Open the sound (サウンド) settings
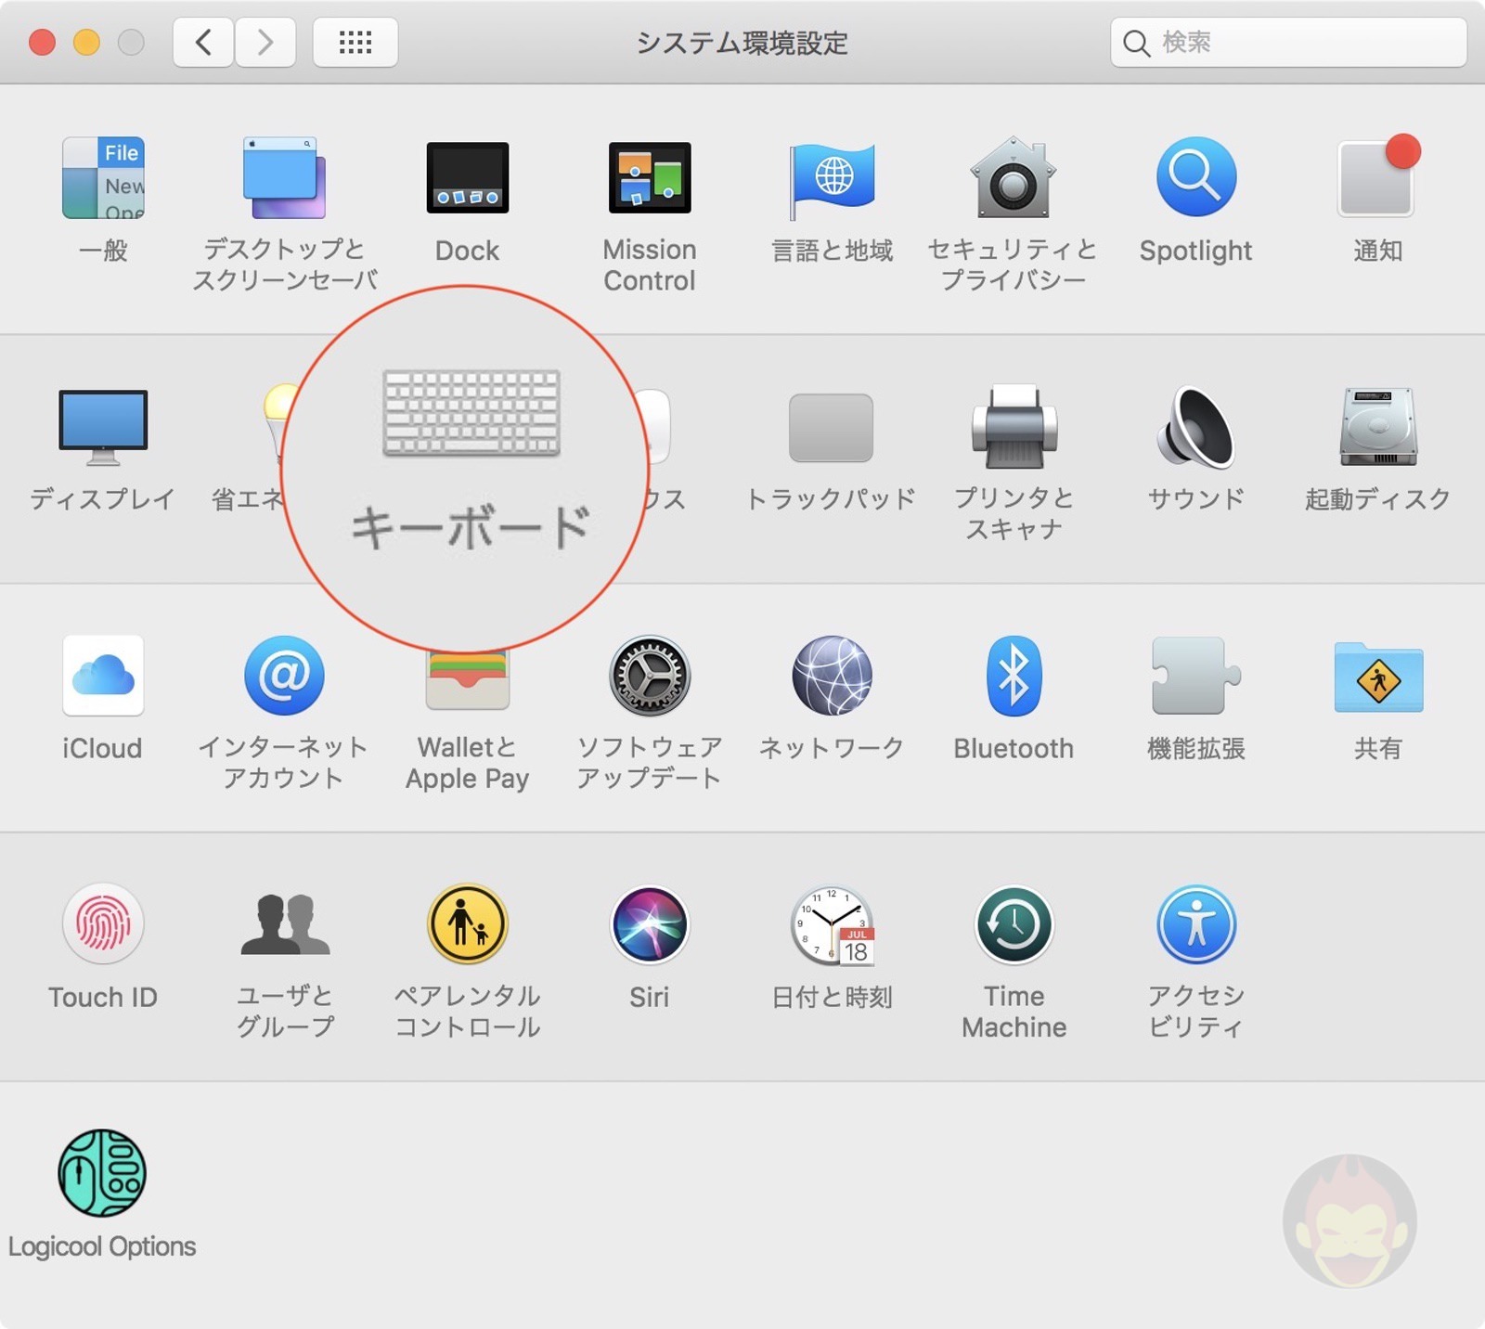Viewport: 1485px width, 1329px height. click(1195, 429)
